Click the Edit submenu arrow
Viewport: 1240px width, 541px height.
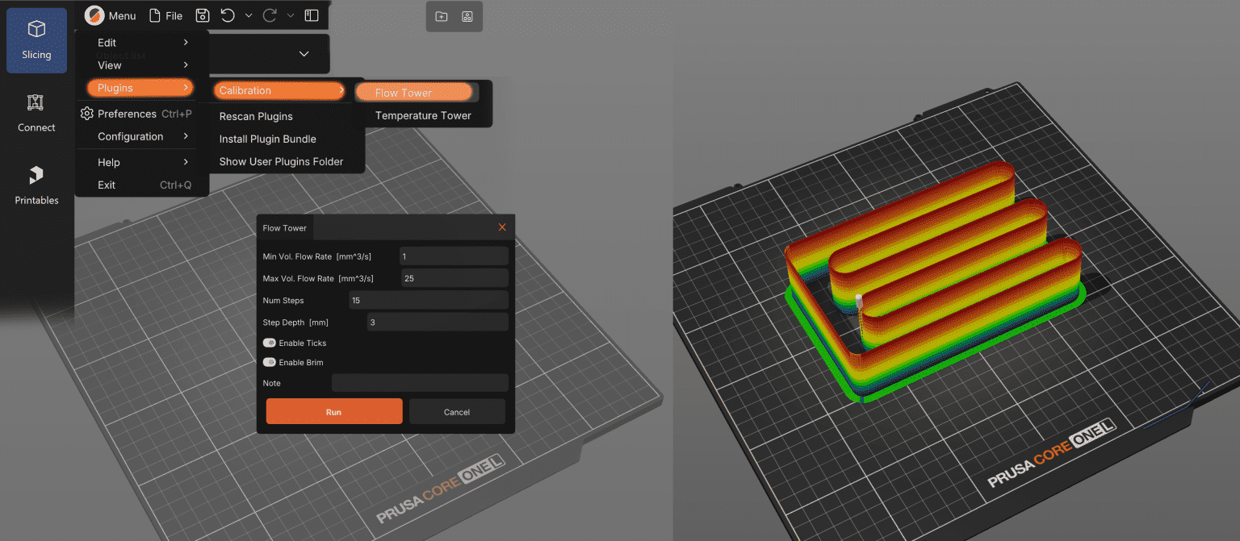[x=186, y=42]
